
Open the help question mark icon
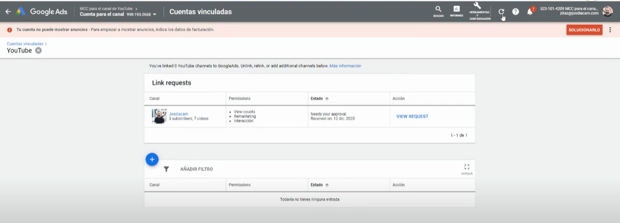pos(515,11)
